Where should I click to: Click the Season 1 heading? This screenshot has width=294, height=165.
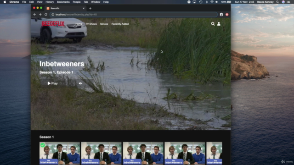[x=46, y=137]
